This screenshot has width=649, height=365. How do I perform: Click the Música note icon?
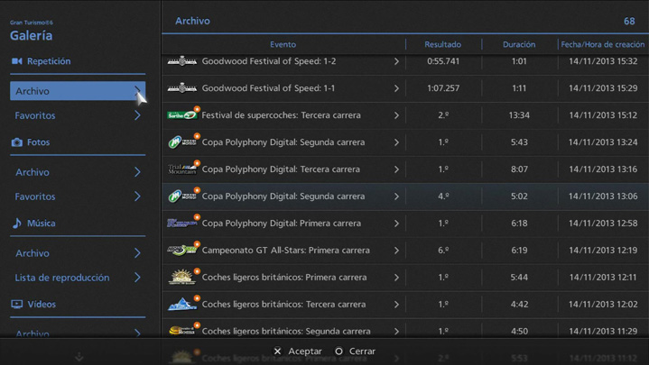[x=16, y=224]
